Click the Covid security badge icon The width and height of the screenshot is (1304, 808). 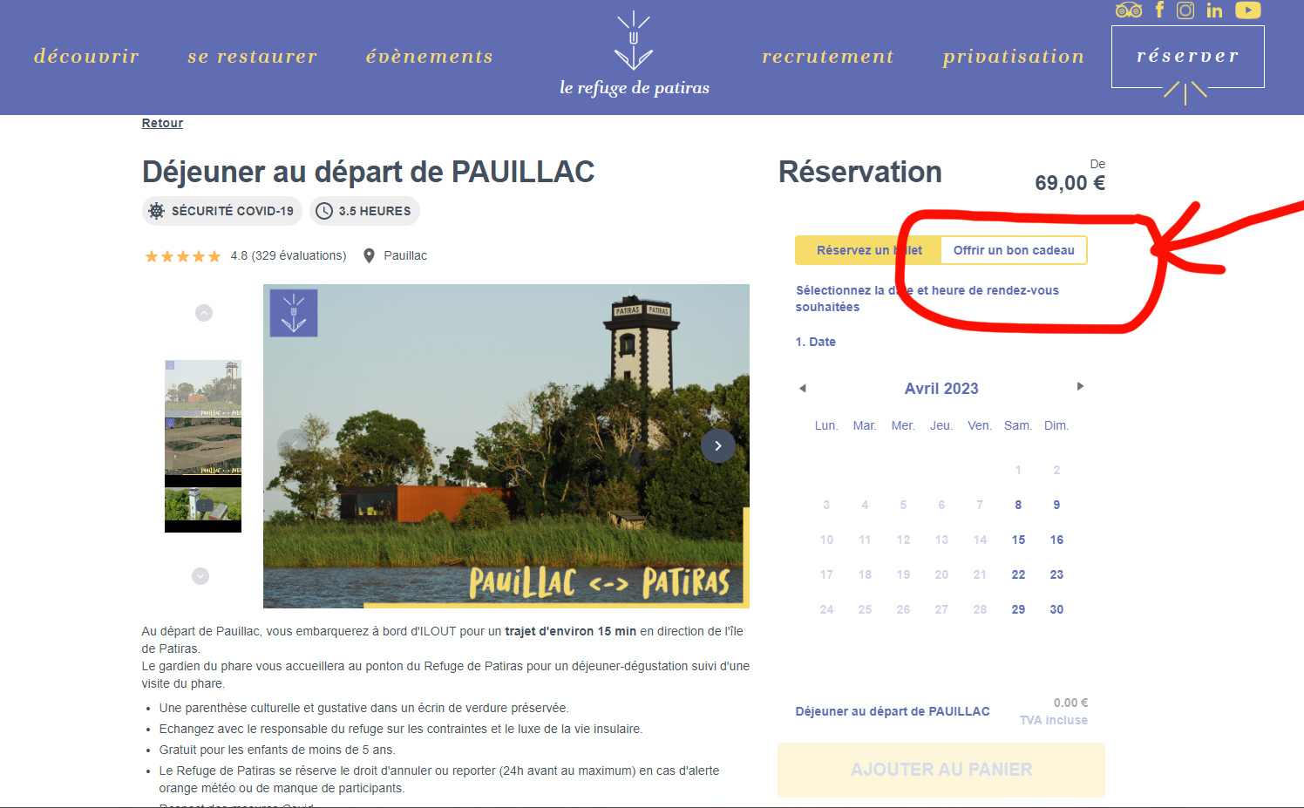pyautogui.click(x=157, y=211)
